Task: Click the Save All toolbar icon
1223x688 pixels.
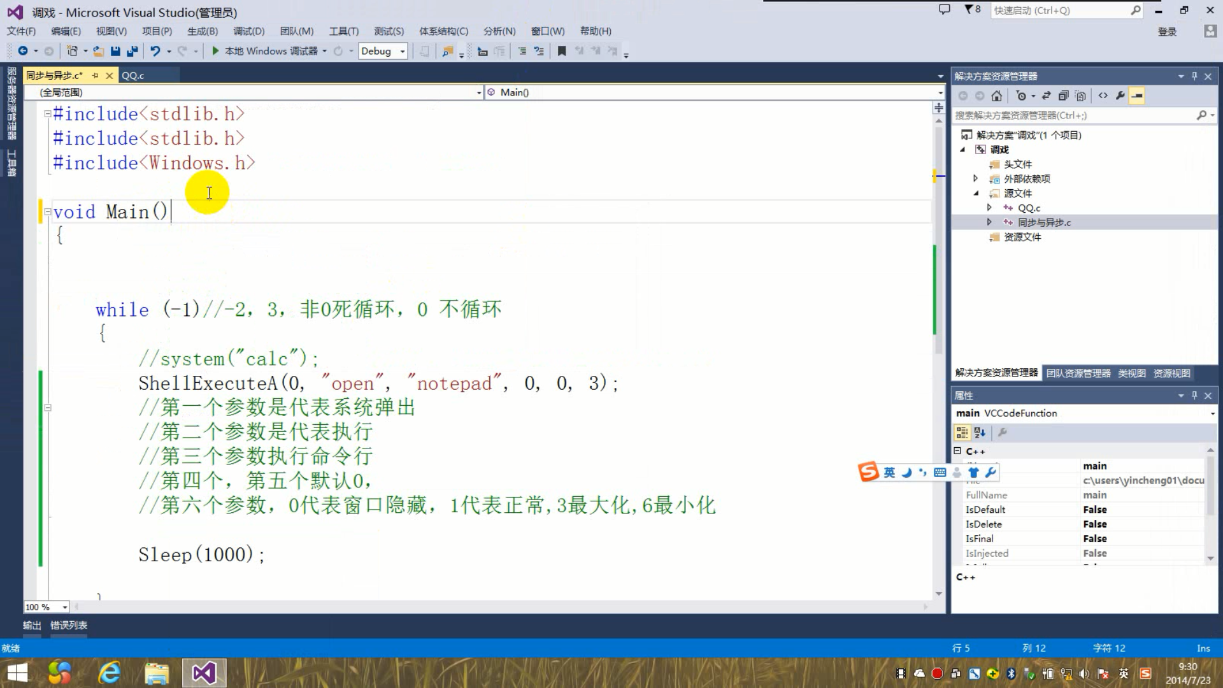Action: 132,51
